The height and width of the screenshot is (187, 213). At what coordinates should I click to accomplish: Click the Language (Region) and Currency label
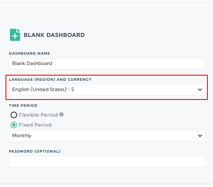50,79
